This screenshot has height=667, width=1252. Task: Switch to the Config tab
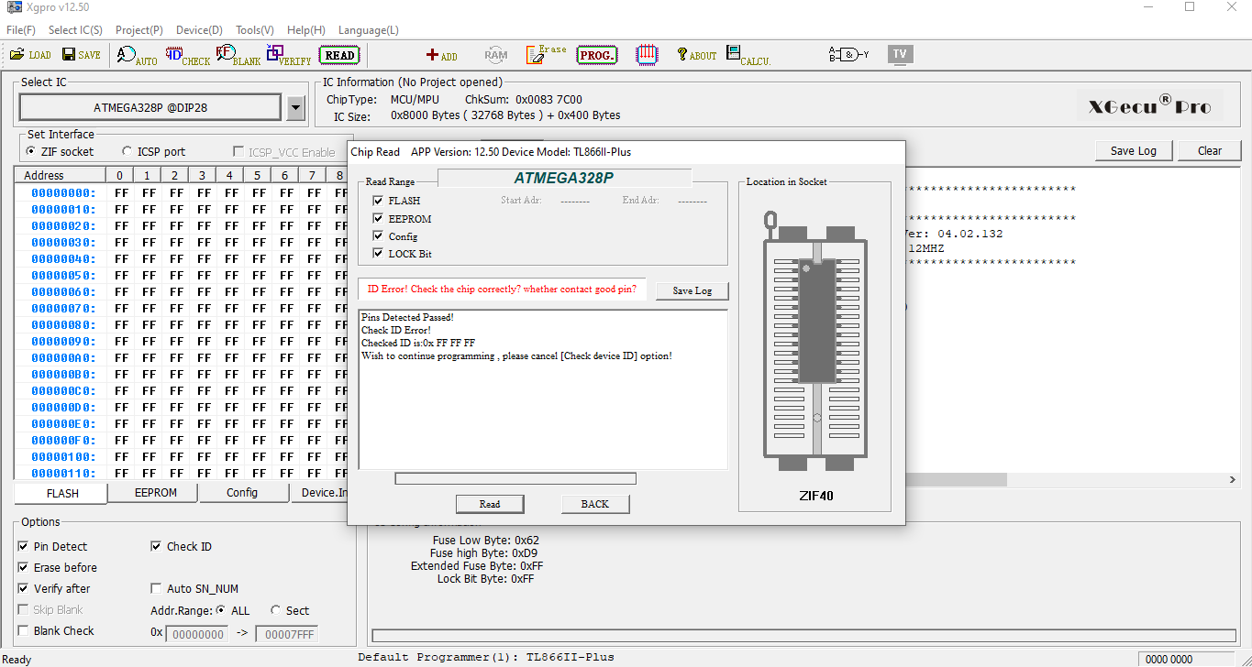(x=242, y=493)
